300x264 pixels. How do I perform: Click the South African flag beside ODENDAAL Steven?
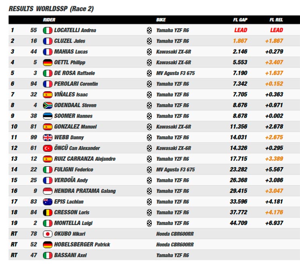pyautogui.click(x=48, y=105)
